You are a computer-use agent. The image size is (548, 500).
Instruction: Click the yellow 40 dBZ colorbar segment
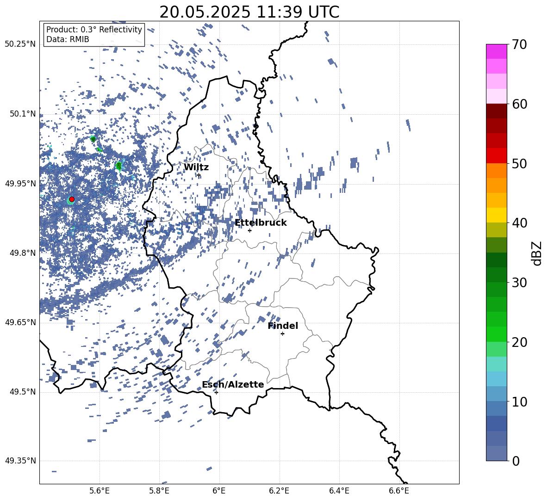coord(496,215)
